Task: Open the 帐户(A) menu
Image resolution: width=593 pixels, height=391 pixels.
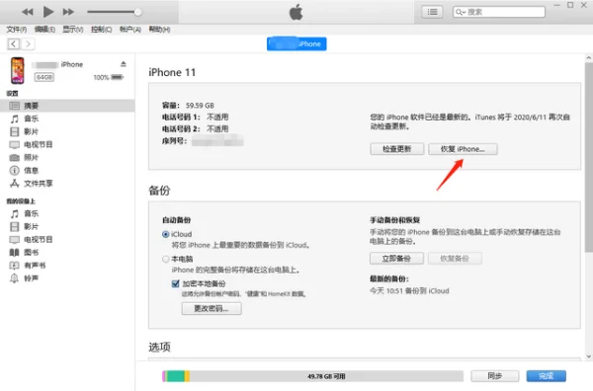Action: click(130, 29)
